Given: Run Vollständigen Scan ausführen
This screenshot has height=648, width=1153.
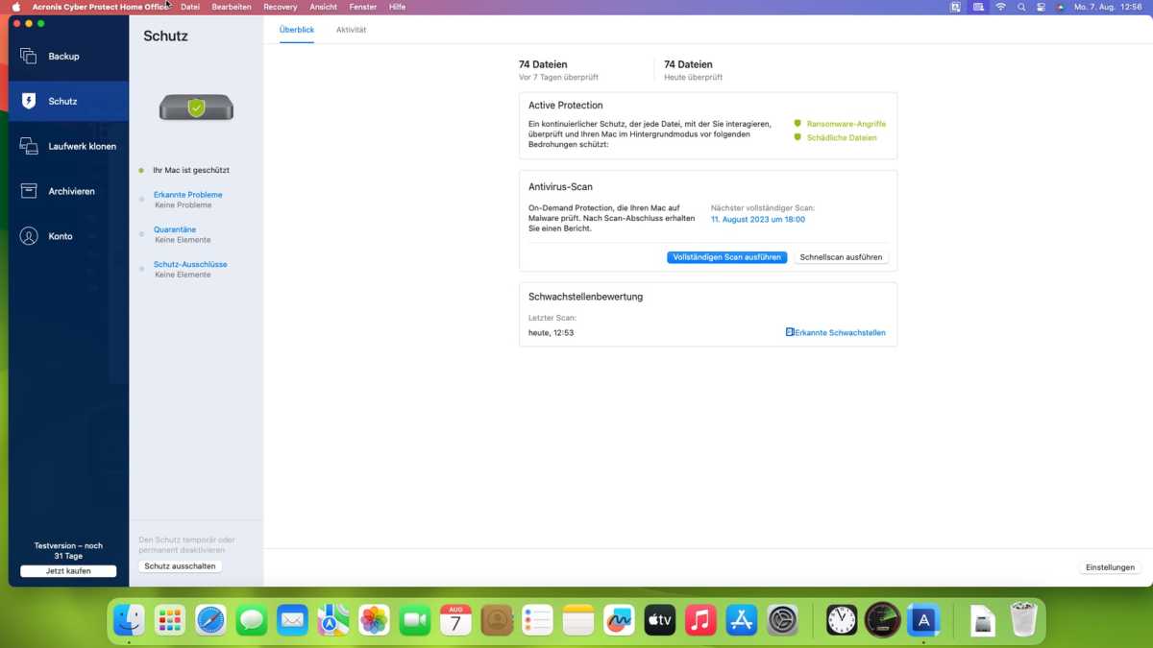Looking at the screenshot, I should [x=727, y=257].
